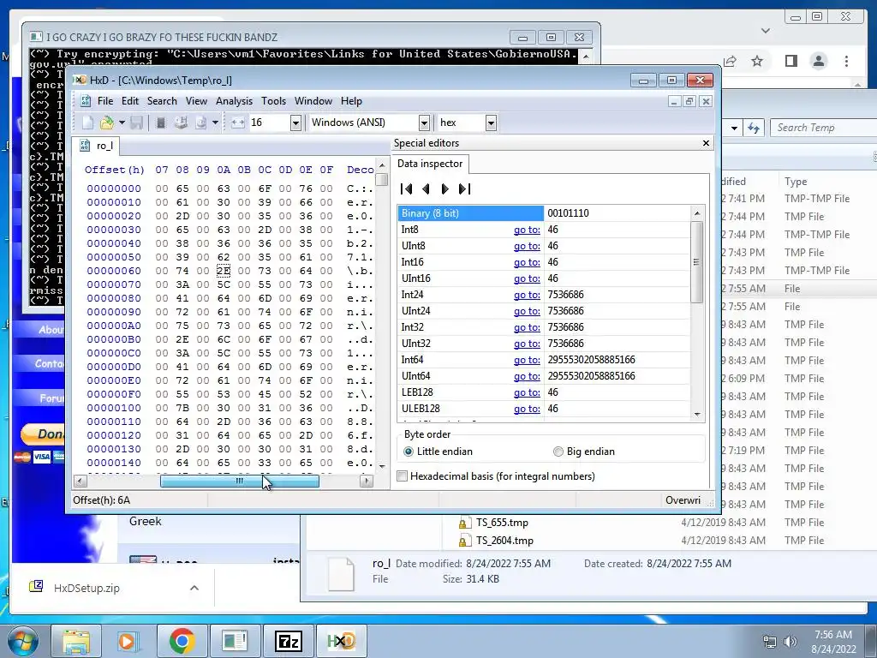Open the View menu in HxD

click(196, 101)
